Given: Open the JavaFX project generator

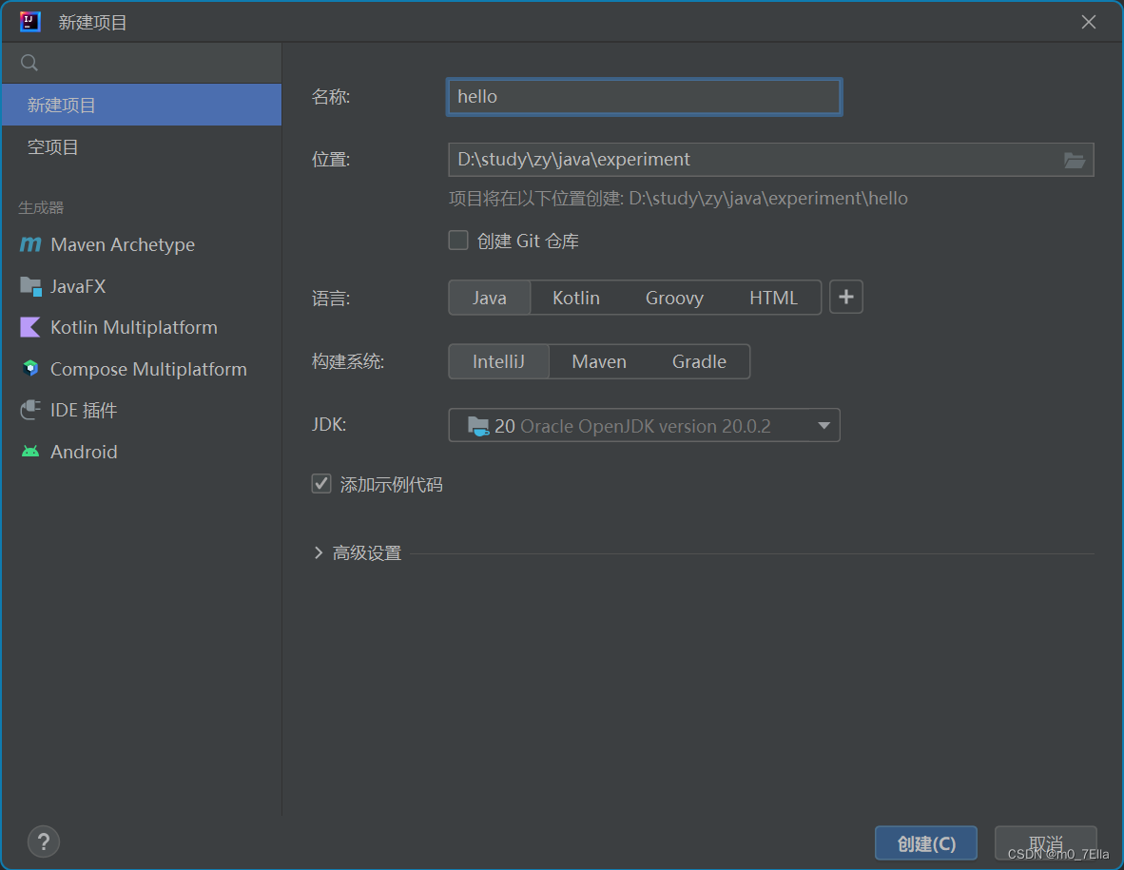Looking at the screenshot, I should tap(29, 286).
